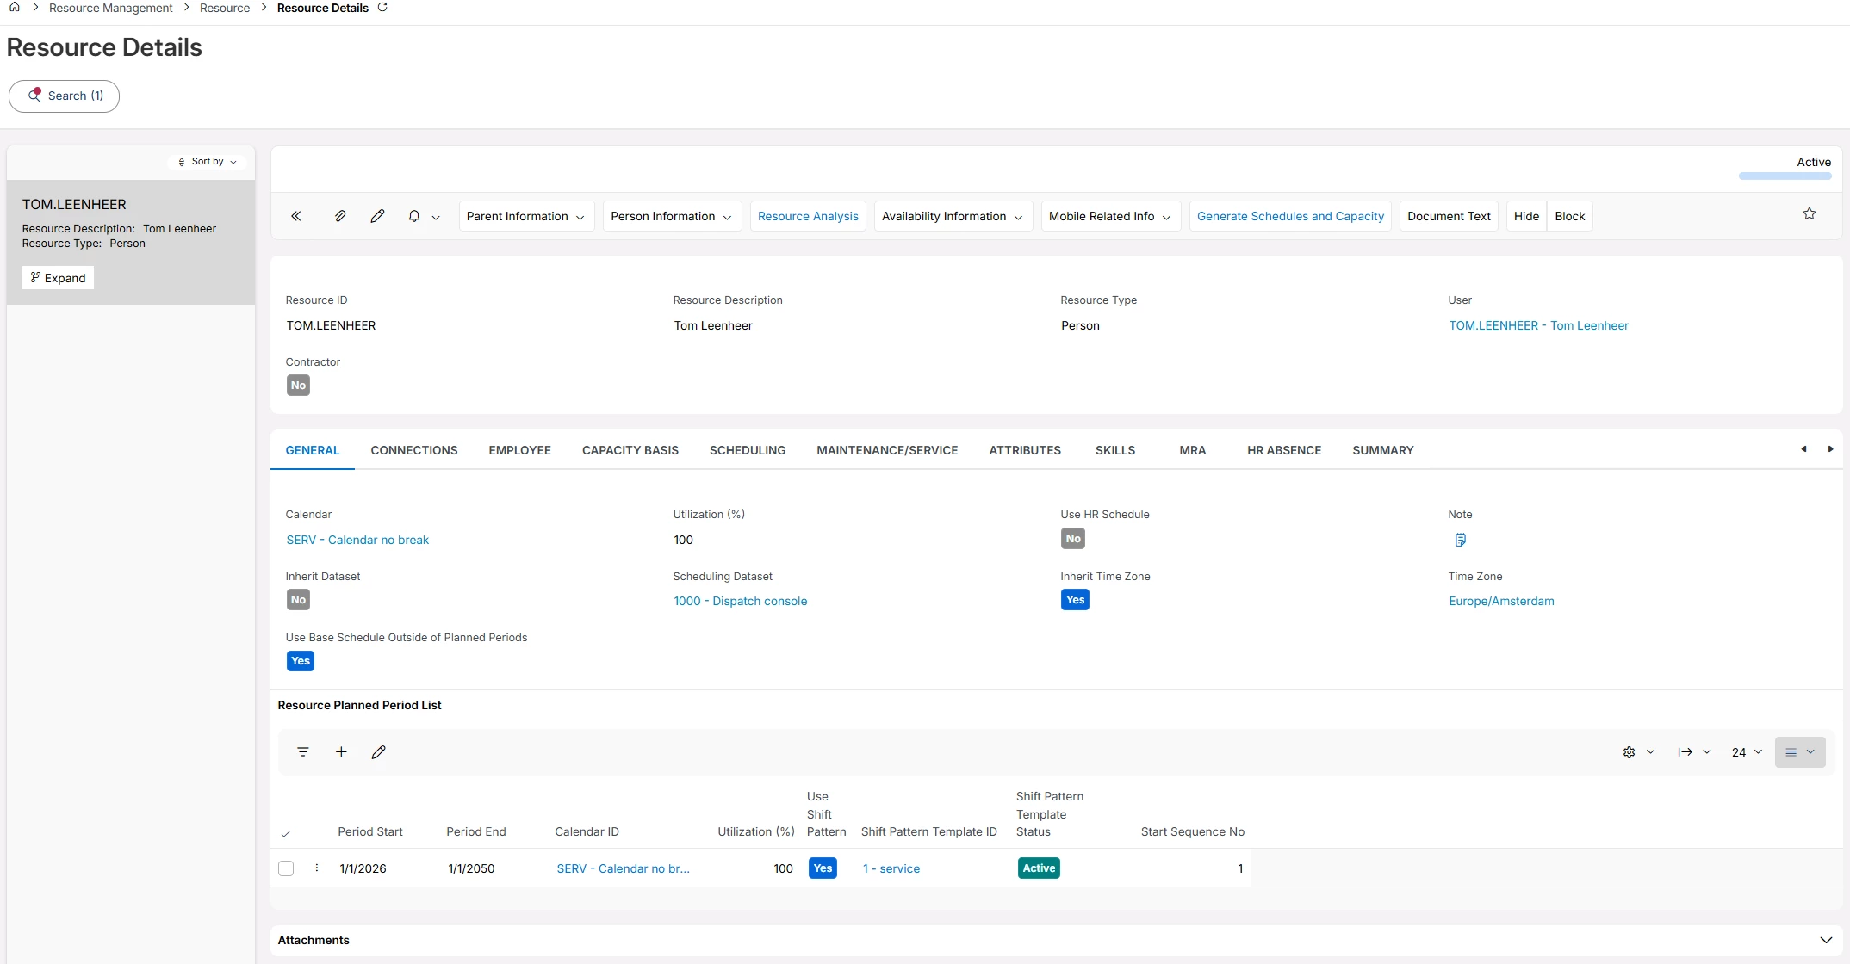Expand the Attachments section
1850x964 pixels.
tap(1825, 940)
